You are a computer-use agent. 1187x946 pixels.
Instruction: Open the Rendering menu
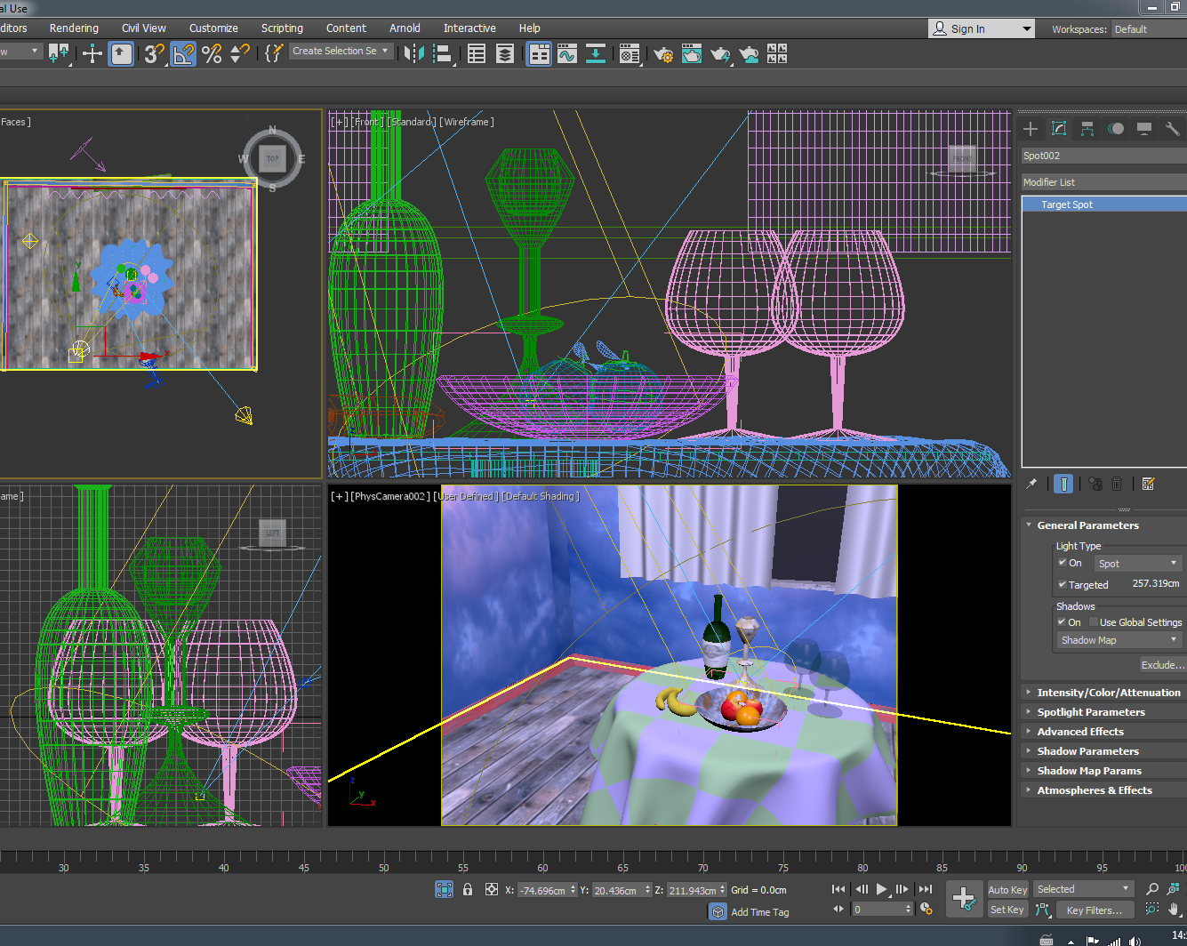pyautogui.click(x=74, y=28)
